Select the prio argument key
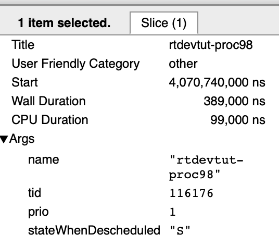This screenshot has width=279, height=247. click(38, 212)
